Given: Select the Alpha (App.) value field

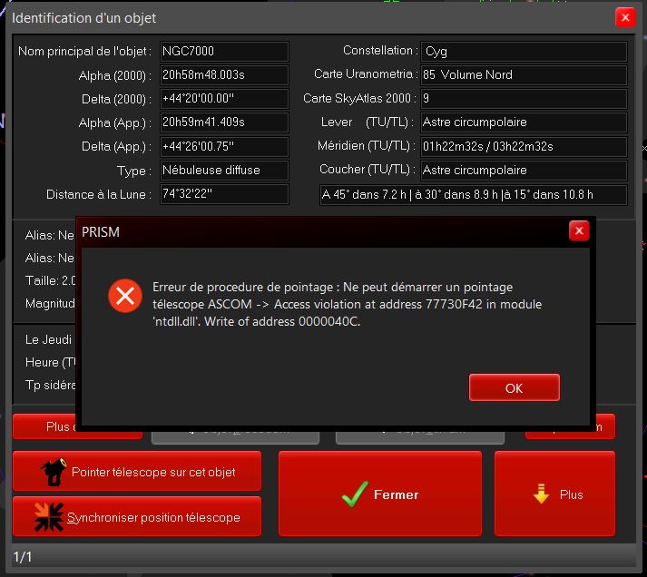Looking at the screenshot, I should click(x=223, y=122).
